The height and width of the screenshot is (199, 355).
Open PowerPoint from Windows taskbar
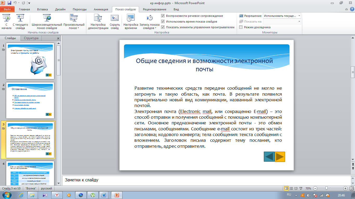coord(117,195)
